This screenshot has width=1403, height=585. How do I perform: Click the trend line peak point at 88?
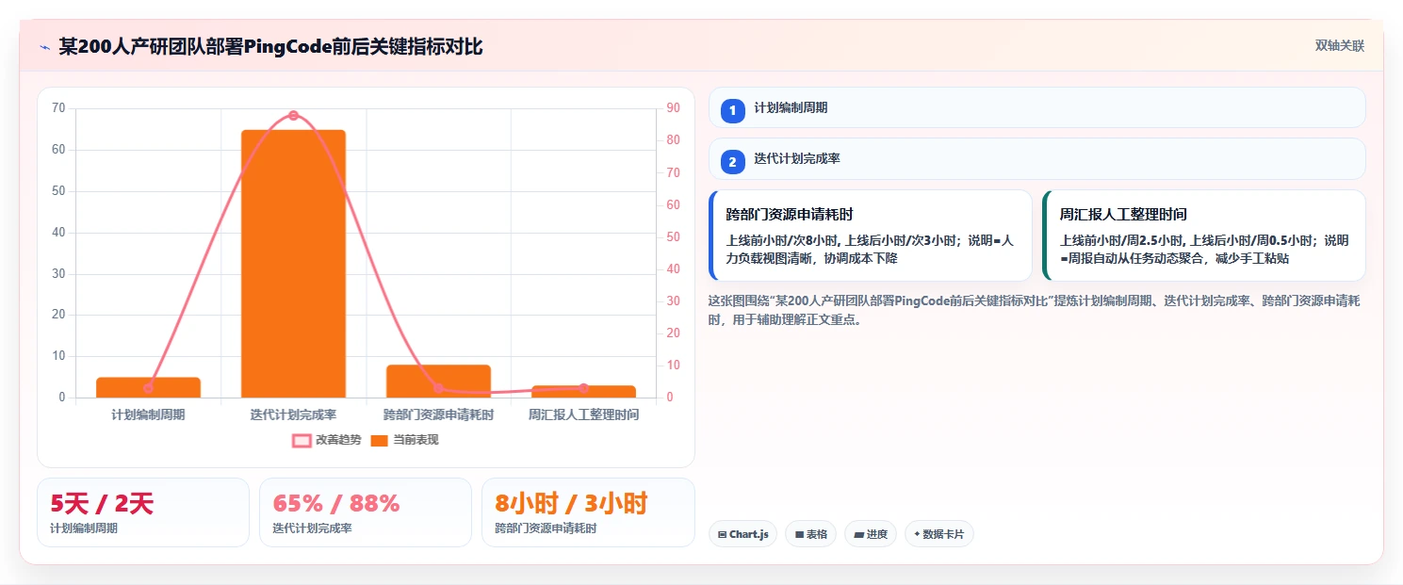point(293,115)
